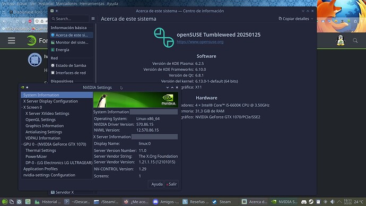Click the openSUSE forum chameleon logo
This screenshot has width=366, height=206.
[x=31, y=40]
